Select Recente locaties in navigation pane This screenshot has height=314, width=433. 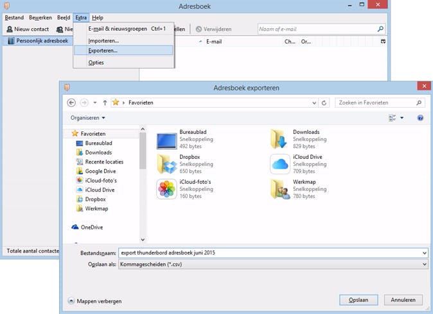[x=104, y=162]
